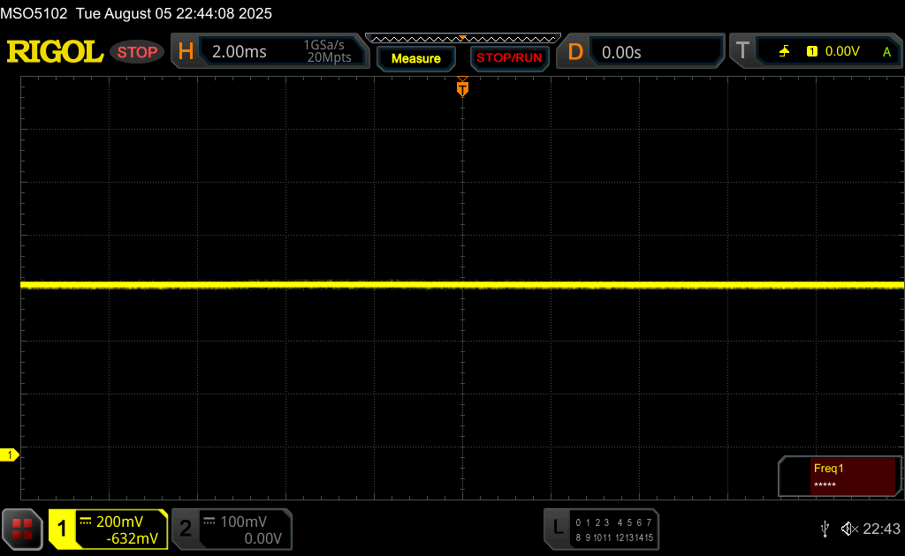Click the muted speaker icon

[848, 529]
